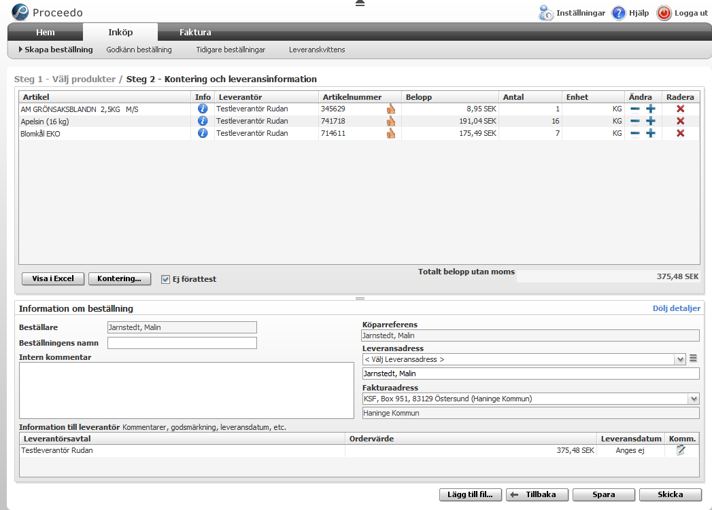This screenshot has width=712, height=510.
Task: Select Blomkål EKO article name
Action: 40,134
